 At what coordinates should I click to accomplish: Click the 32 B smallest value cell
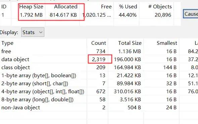click(x=171, y=84)
